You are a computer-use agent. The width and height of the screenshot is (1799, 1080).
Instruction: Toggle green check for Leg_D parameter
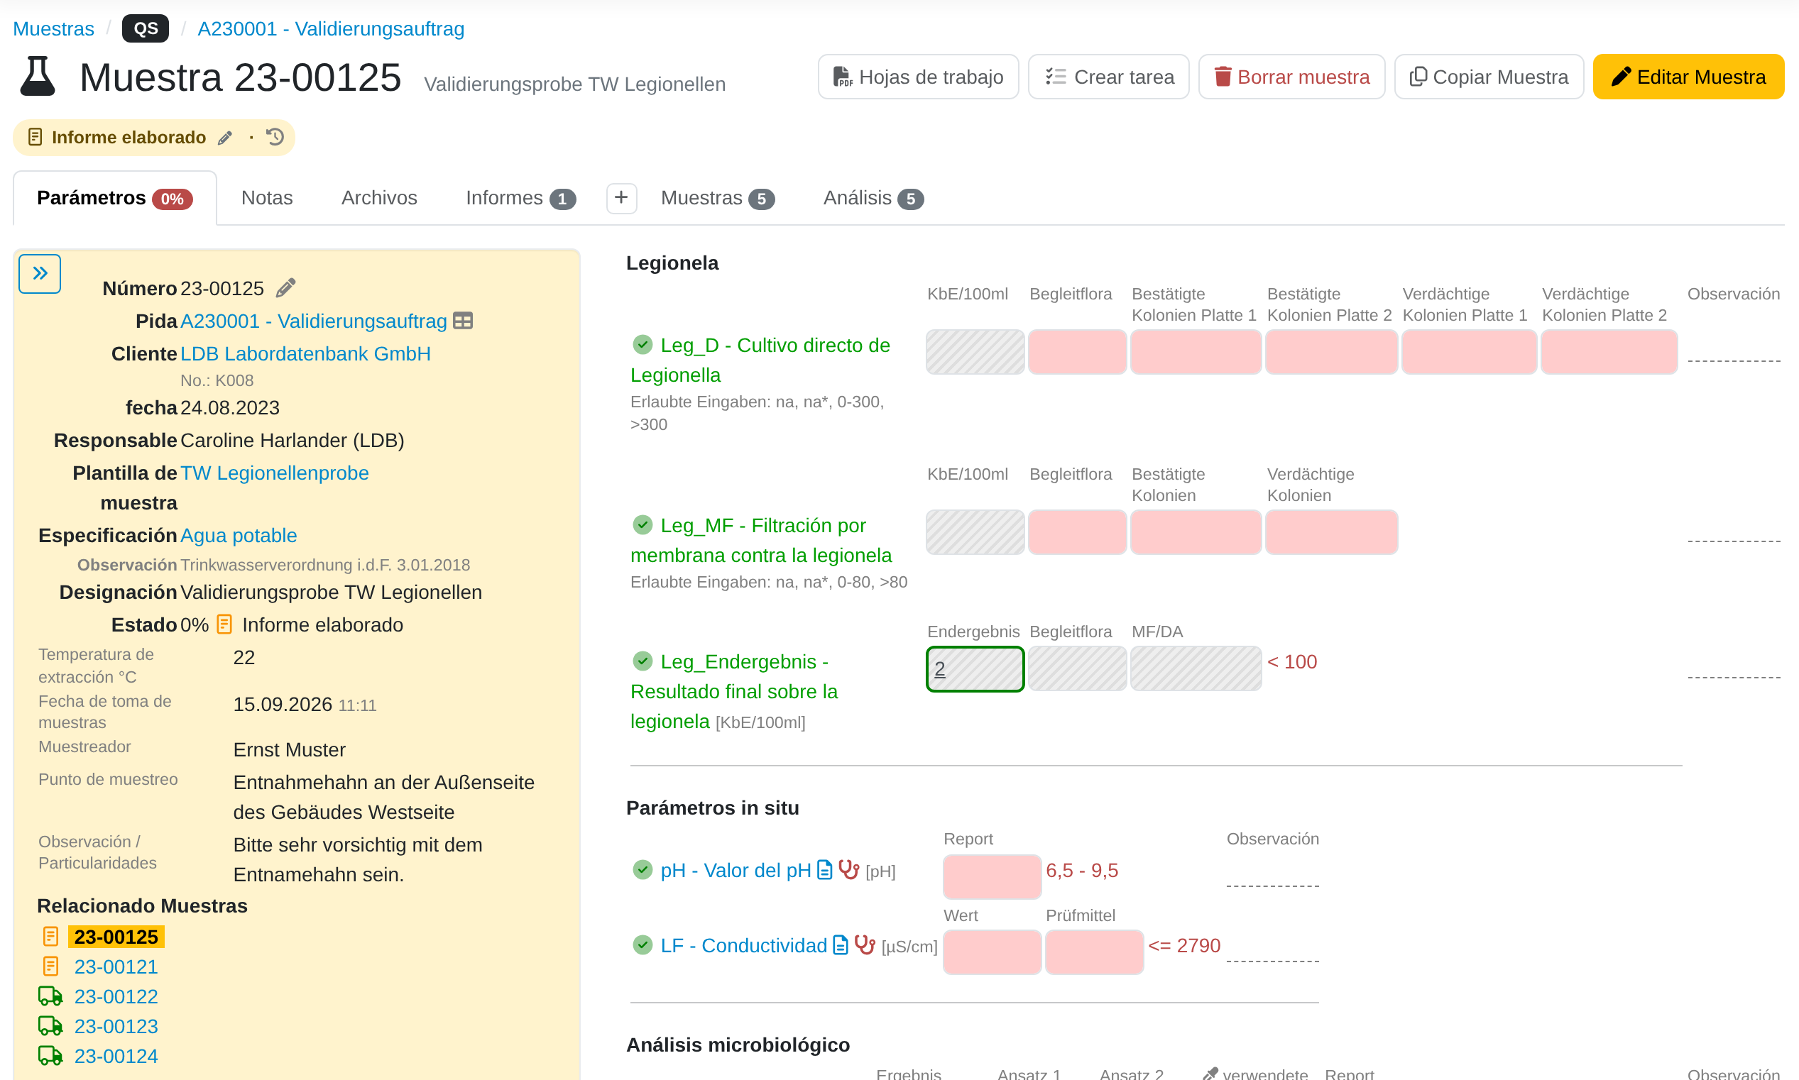(642, 344)
